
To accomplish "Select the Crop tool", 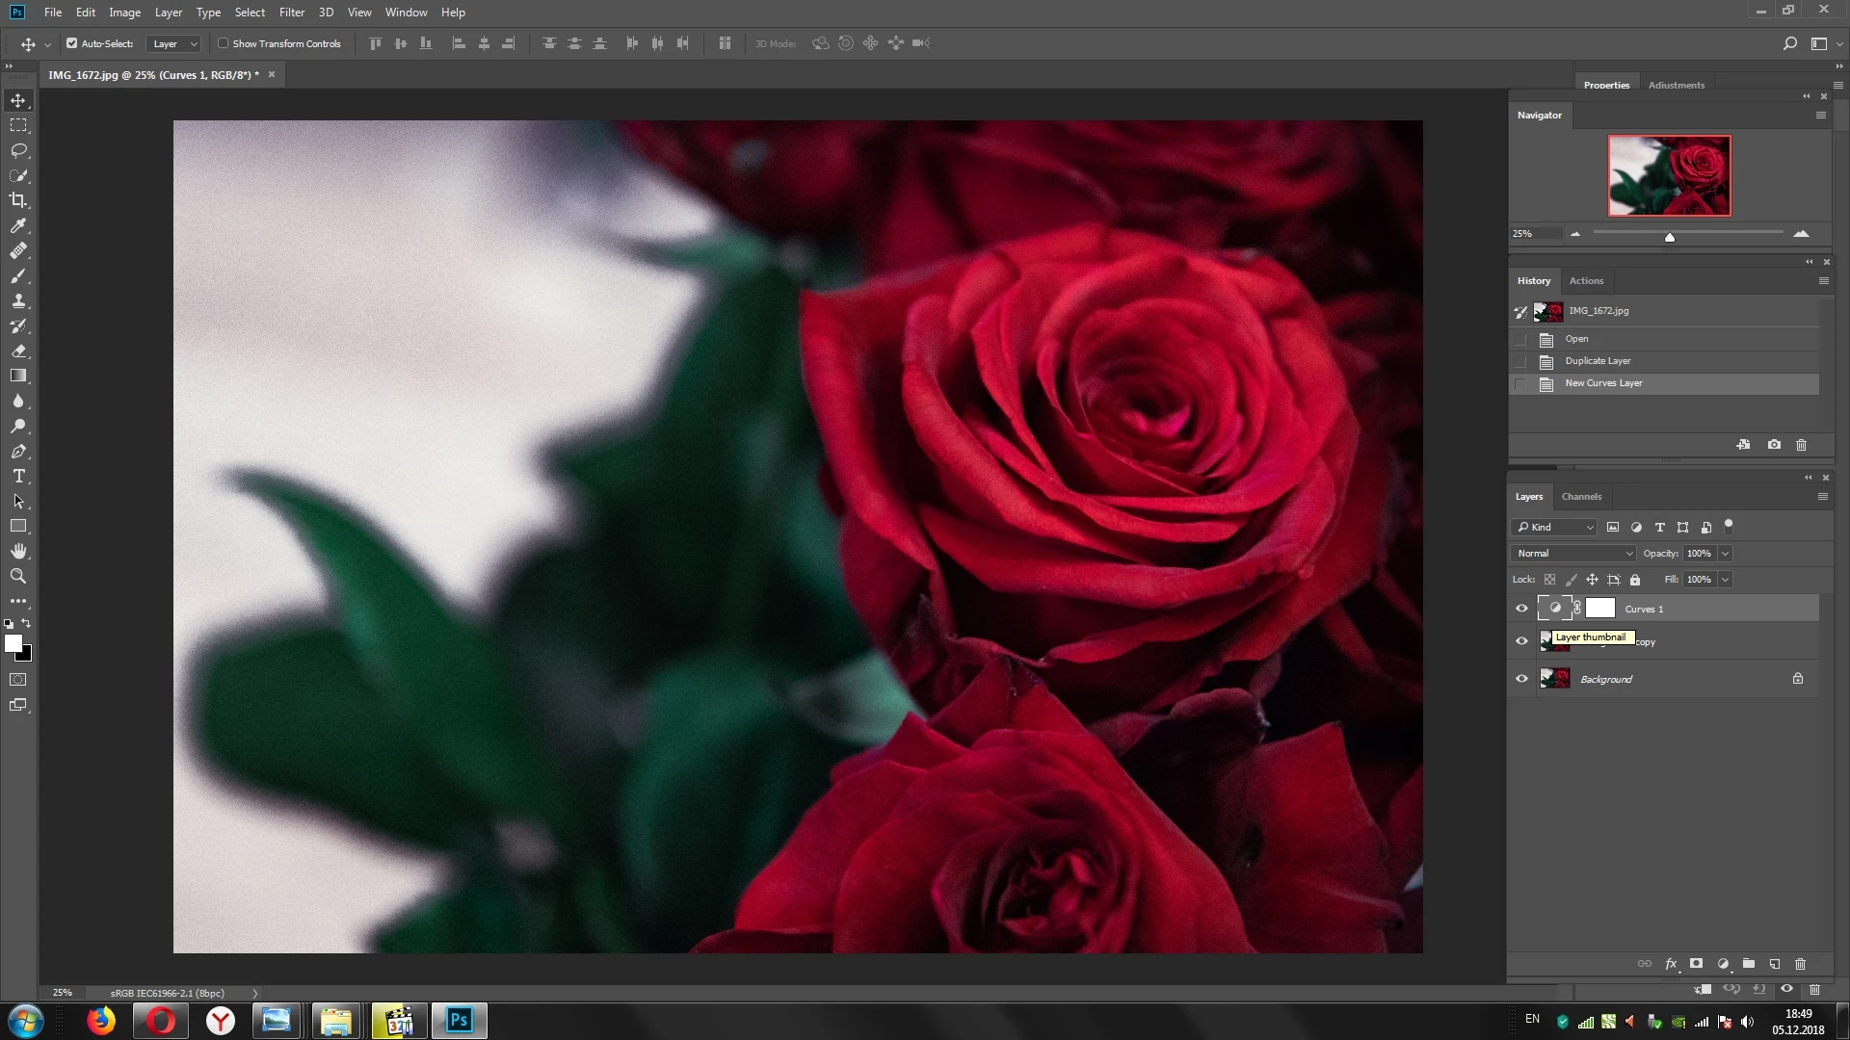I will tap(18, 200).
